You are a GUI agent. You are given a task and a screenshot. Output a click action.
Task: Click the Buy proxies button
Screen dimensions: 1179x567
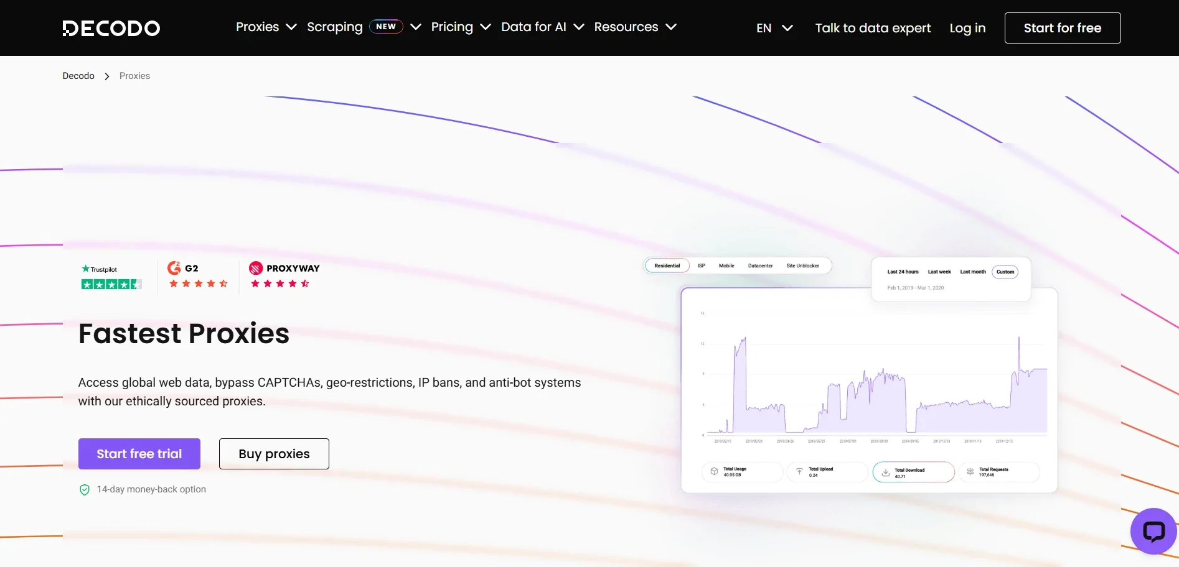pyautogui.click(x=274, y=454)
